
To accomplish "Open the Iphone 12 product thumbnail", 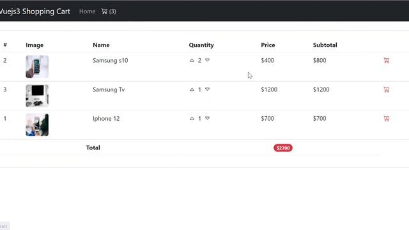I will [x=37, y=125].
